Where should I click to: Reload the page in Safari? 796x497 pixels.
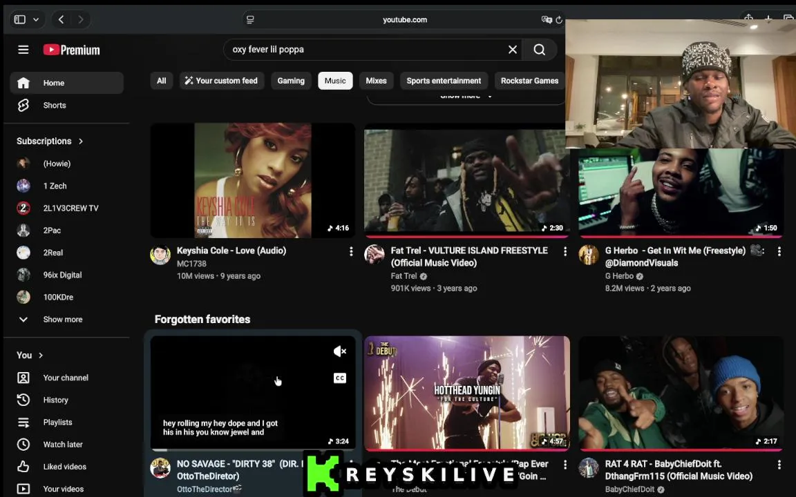click(559, 20)
